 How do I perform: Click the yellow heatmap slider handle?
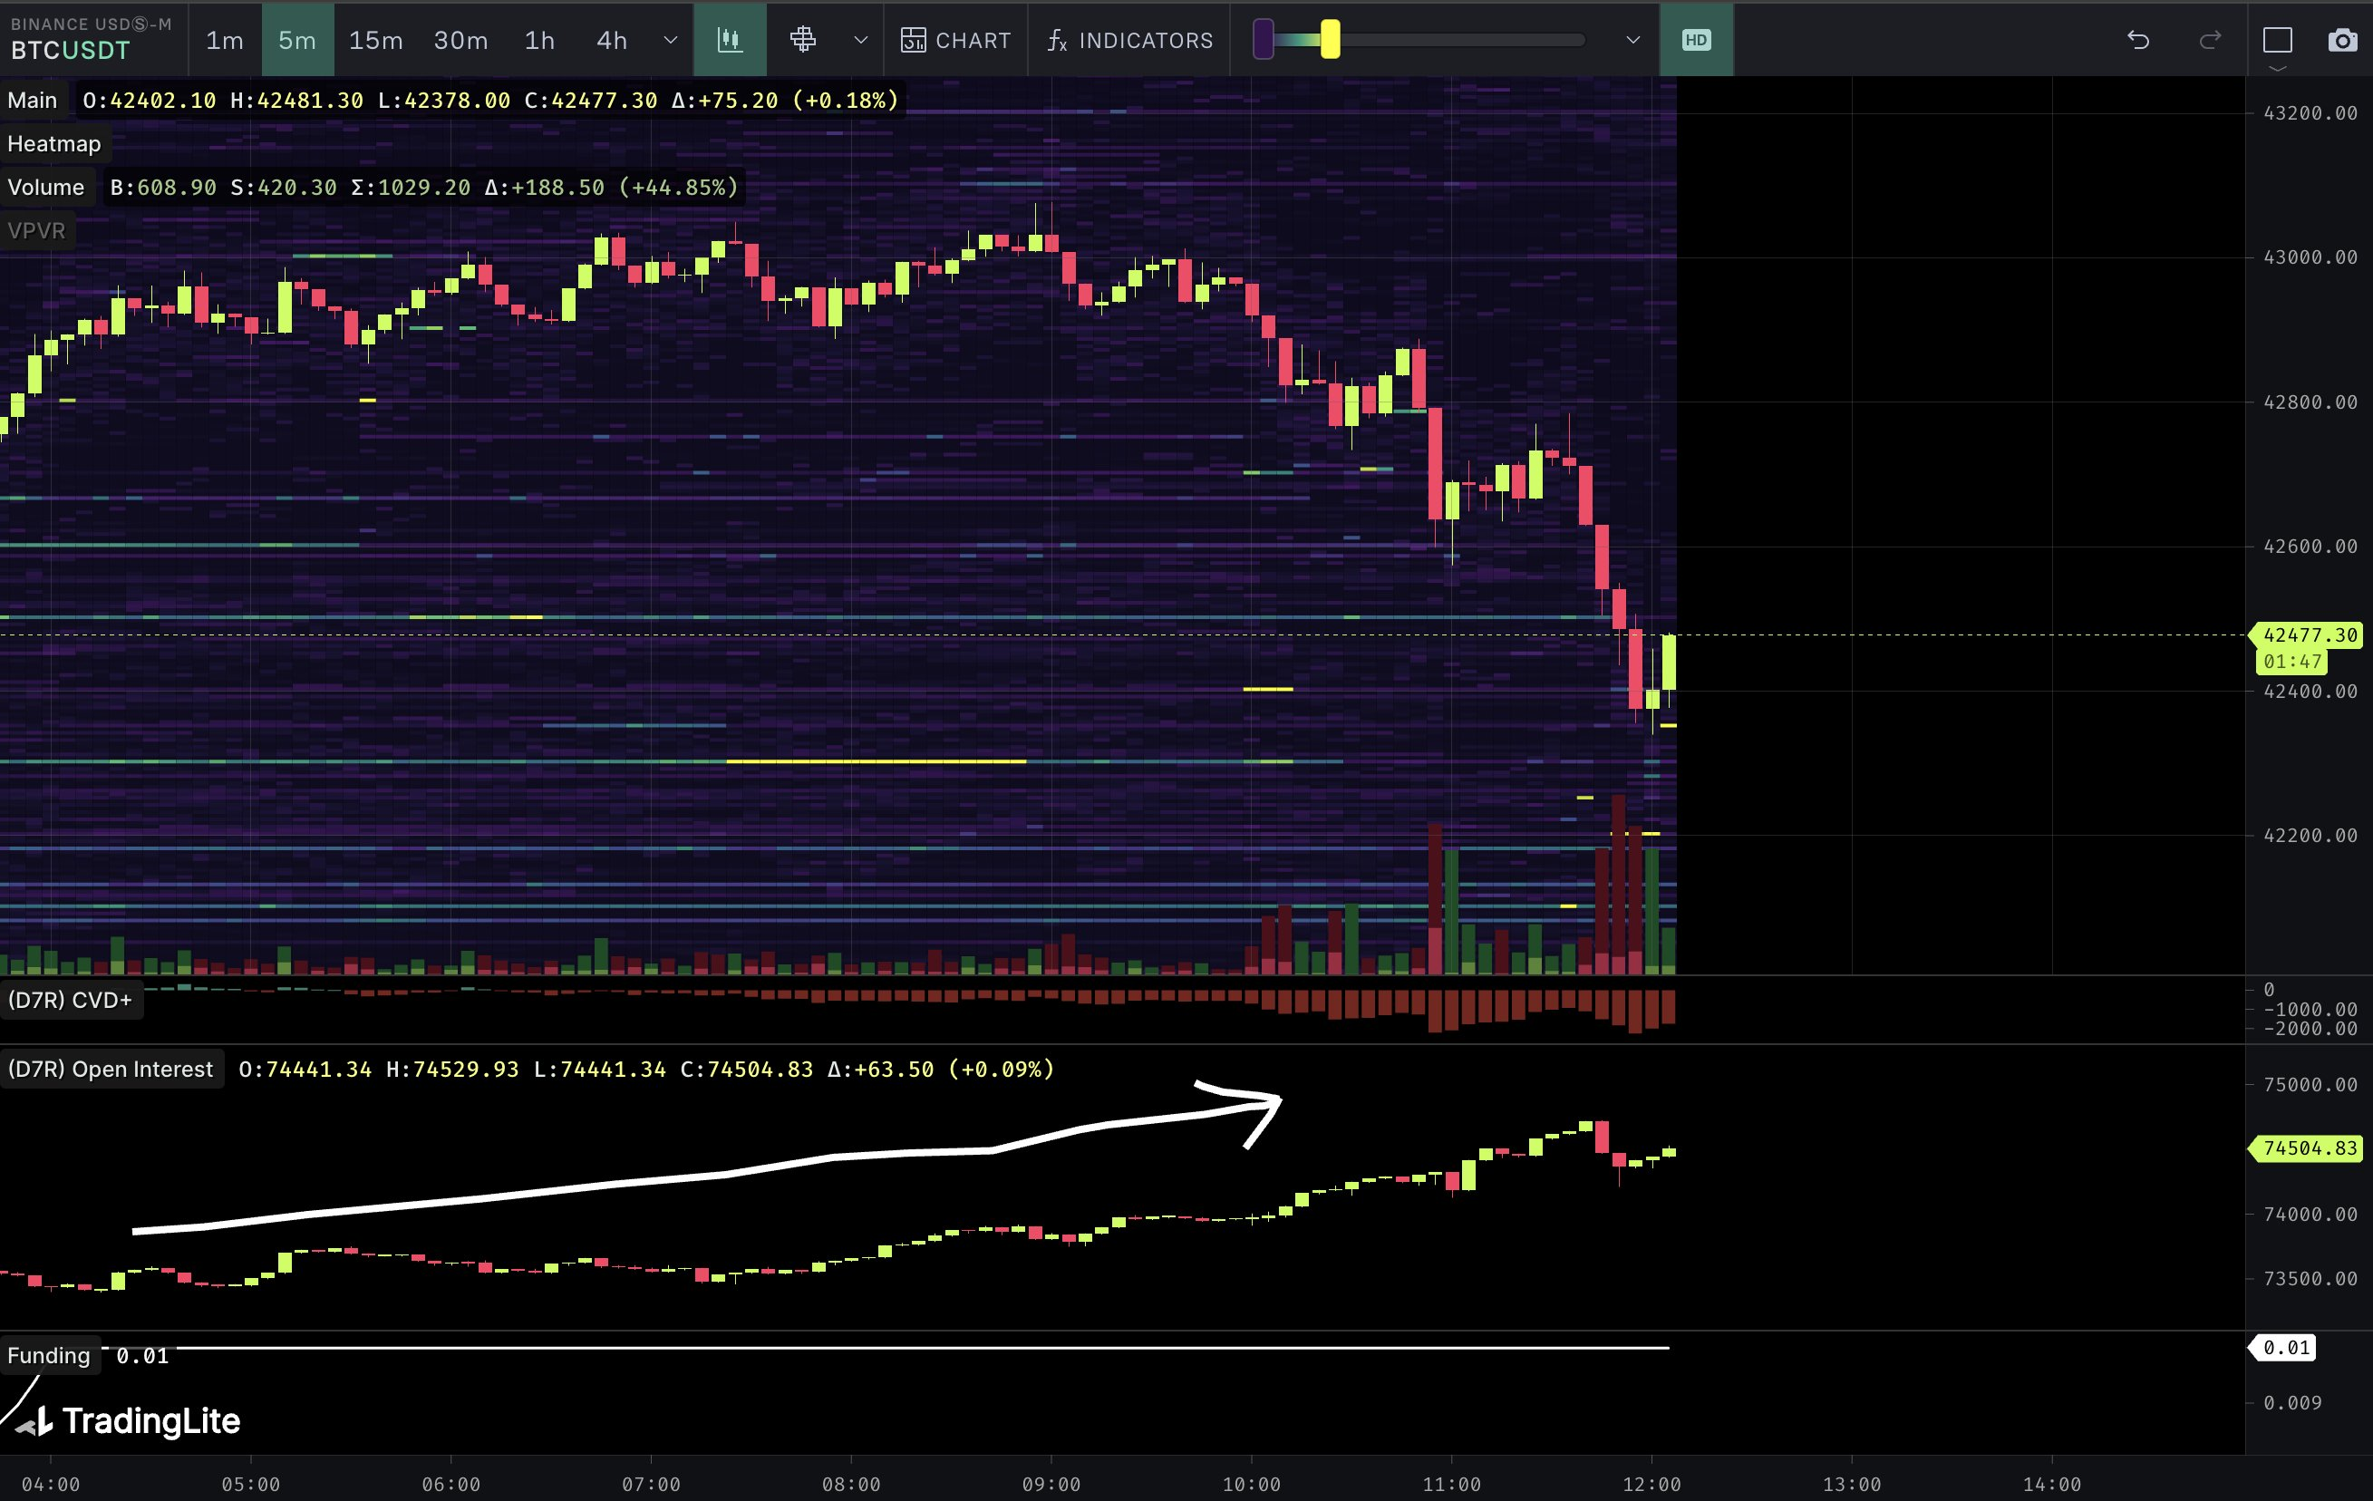pos(1330,41)
